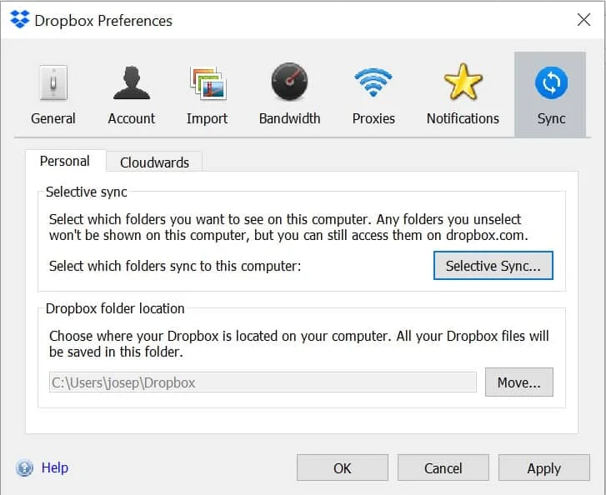Switch to the Cloudwards tab
Screen dimensions: 606x495
click(154, 162)
